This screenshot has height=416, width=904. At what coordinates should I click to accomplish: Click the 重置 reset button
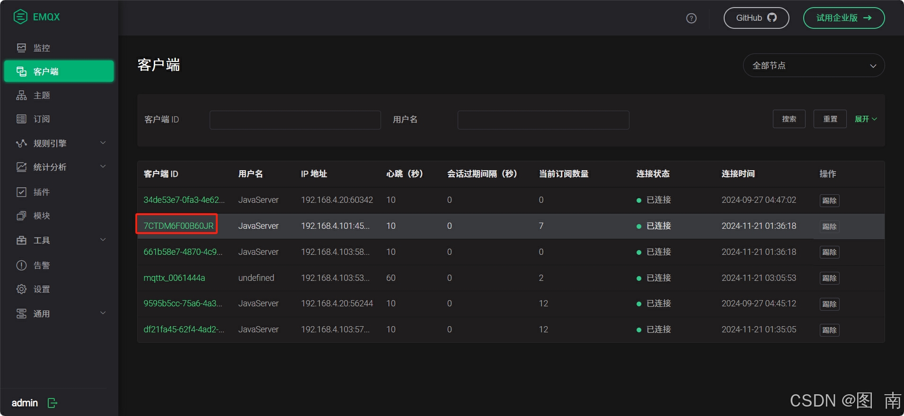(830, 119)
